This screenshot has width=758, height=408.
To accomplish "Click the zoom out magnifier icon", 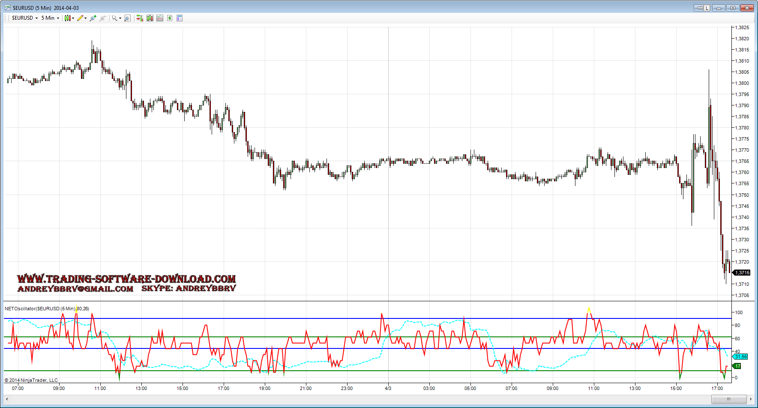I will point(103,18).
